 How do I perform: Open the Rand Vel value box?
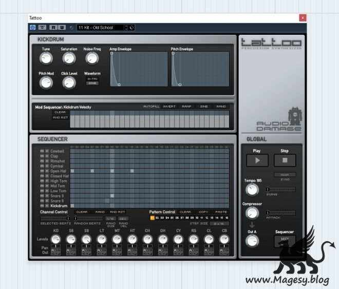coord(123,219)
